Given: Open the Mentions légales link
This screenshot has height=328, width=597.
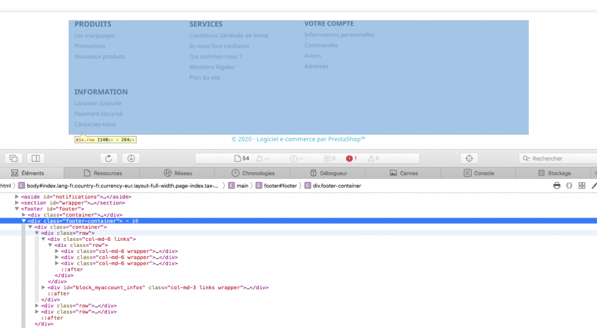Looking at the screenshot, I should click(212, 67).
